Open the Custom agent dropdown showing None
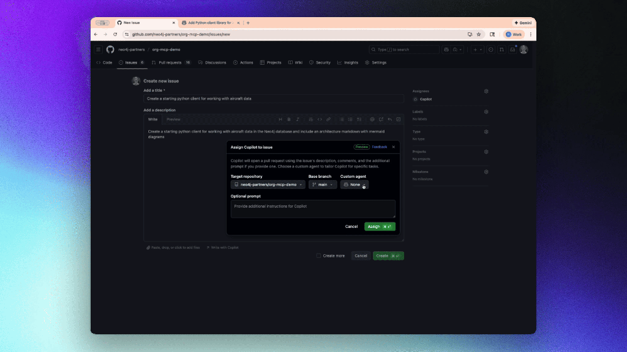 coord(354,184)
